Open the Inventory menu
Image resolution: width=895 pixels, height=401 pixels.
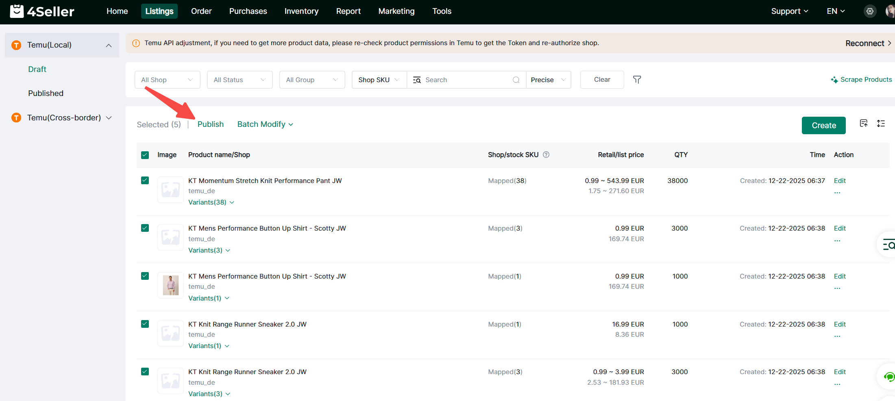click(301, 11)
